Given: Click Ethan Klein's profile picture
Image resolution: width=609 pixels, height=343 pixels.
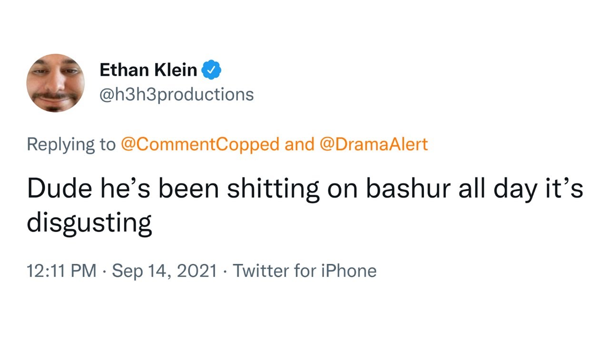Looking at the screenshot, I should pos(55,83).
